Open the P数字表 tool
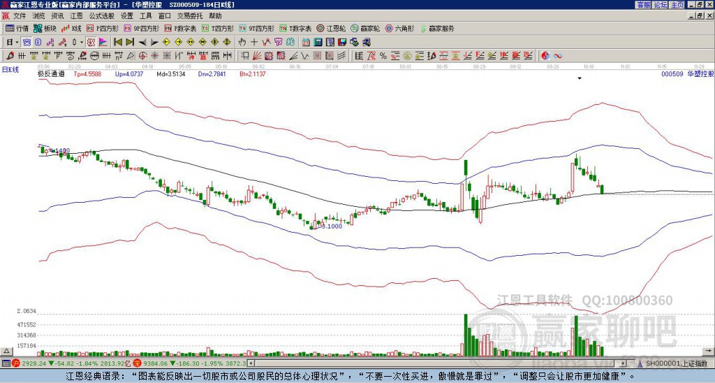Viewport: 715px width, 383px height. [x=180, y=28]
